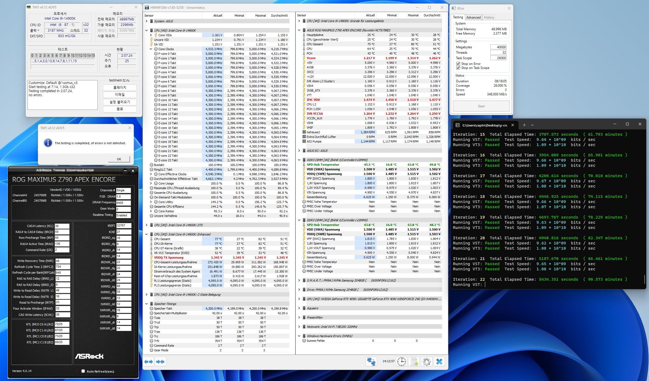Image resolution: width=649 pixels, height=381 pixels.
Task: Click the KGui Start button
Action: click(481, 106)
